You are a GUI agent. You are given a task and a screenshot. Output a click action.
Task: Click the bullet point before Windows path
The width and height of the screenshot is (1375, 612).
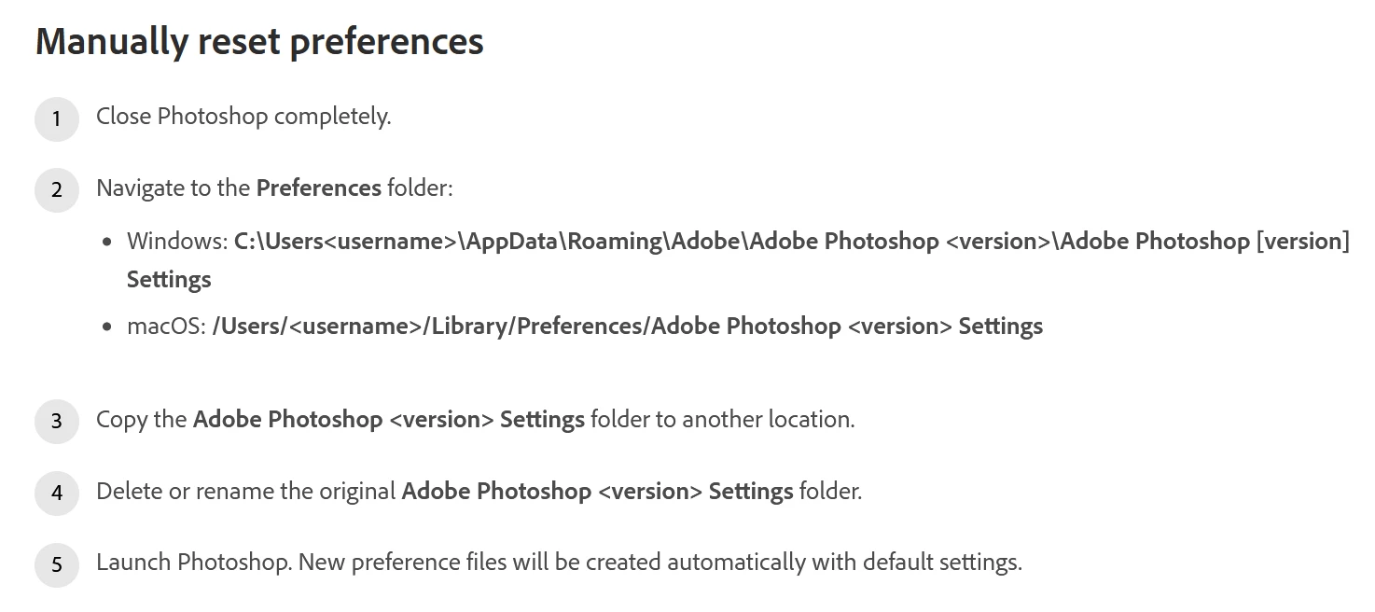point(108,242)
